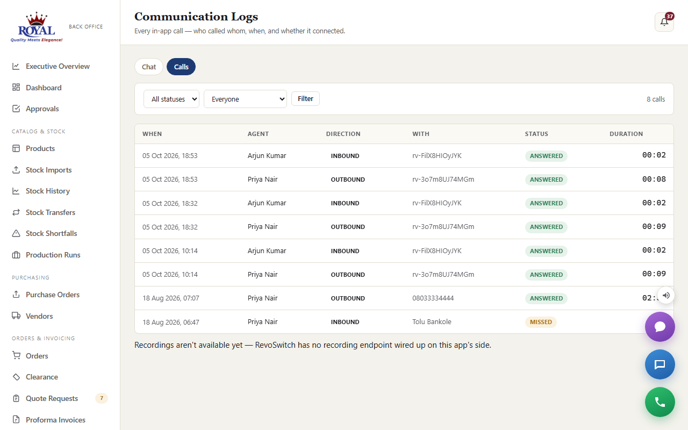Open the purple chat bubble button
The height and width of the screenshot is (430, 688).
[660, 327]
